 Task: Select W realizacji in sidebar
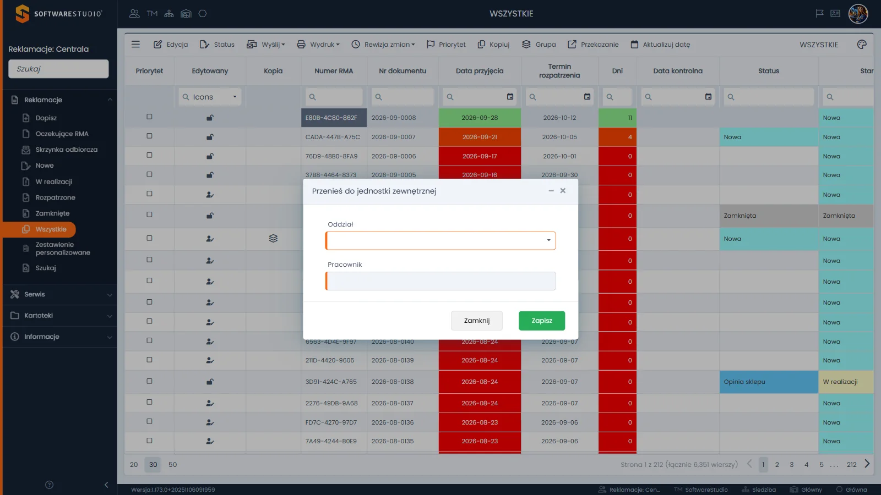coord(53,182)
